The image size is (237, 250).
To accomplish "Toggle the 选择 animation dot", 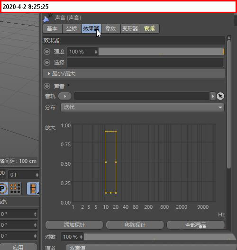I will tap(47, 62).
